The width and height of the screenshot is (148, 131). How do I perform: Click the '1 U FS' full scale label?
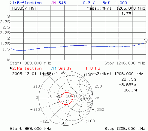(93, 68)
